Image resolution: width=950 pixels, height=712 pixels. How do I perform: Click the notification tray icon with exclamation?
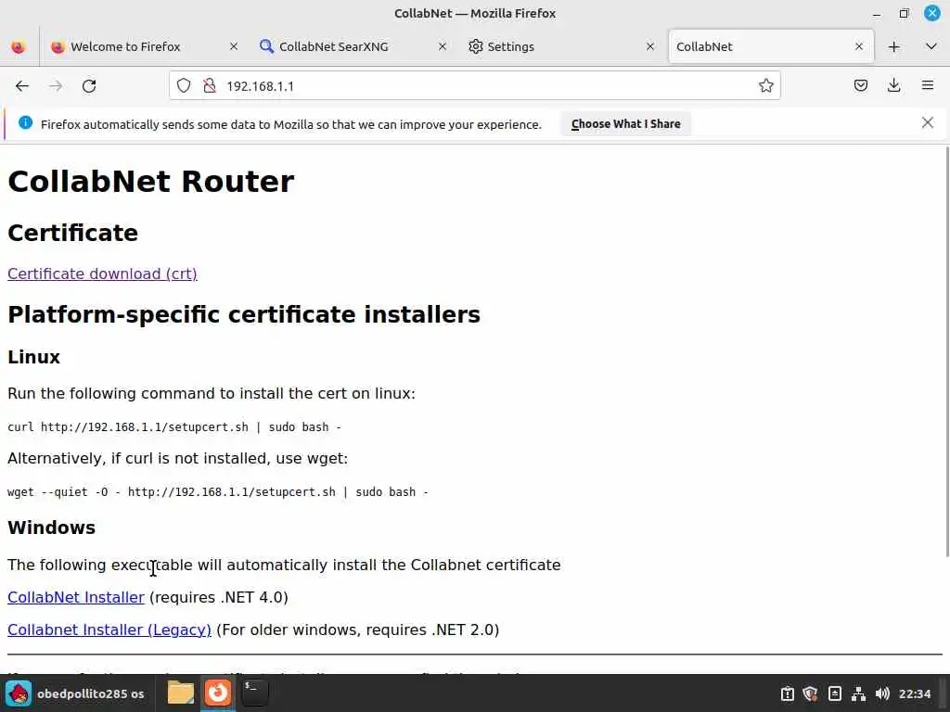pyautogui.click(x=787, y=693)
